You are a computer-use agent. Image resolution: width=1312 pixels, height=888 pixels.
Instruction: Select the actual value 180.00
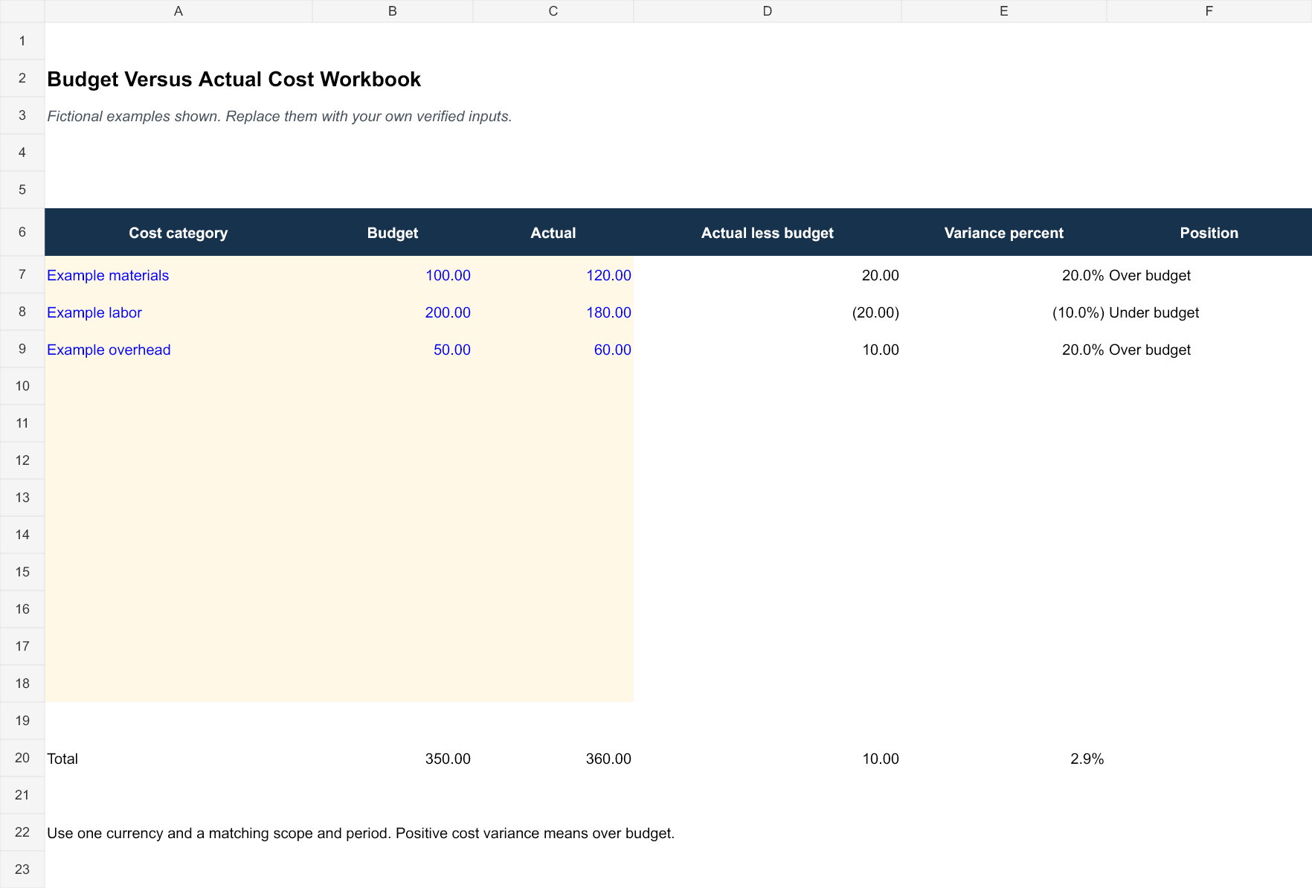(x=553, y=312)
